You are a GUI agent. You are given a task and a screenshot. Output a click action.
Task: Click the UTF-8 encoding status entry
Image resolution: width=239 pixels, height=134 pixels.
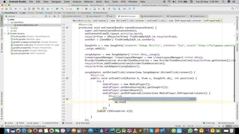click(x=190, y=126)
